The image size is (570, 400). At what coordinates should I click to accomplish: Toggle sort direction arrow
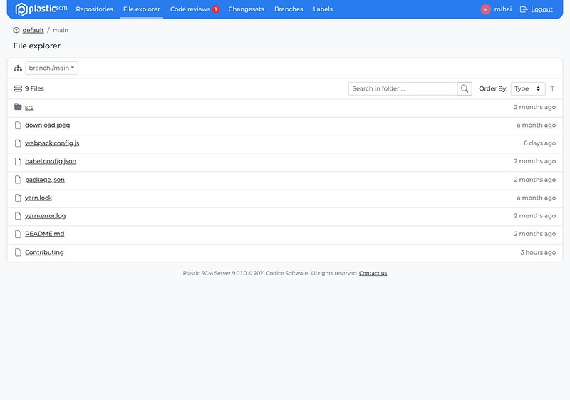coord(552,88)
